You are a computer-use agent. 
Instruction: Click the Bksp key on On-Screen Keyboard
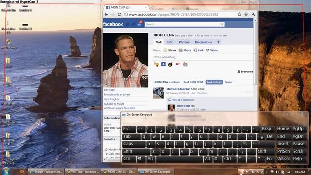[267, 129]
